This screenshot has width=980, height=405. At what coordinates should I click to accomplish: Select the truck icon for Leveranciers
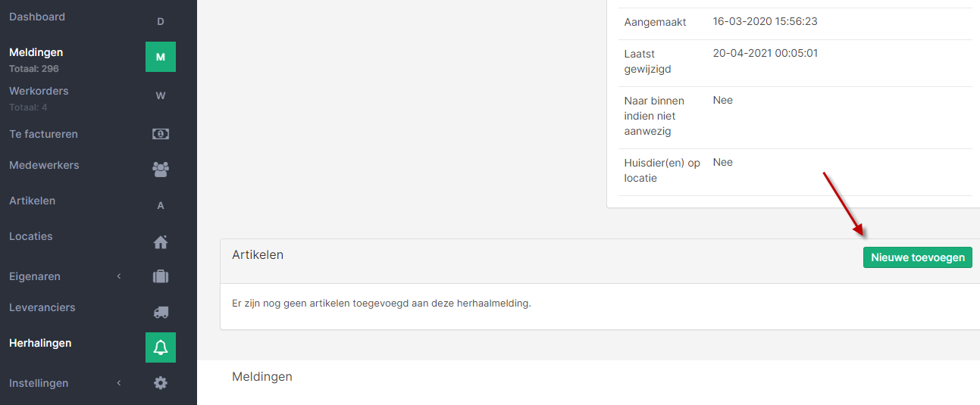(161, 312)
